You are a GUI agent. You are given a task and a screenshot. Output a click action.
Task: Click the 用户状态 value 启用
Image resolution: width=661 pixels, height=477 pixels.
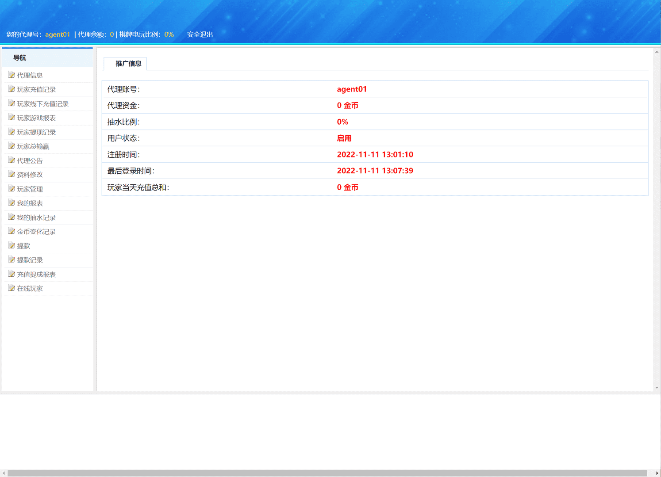tap(344, 138)
